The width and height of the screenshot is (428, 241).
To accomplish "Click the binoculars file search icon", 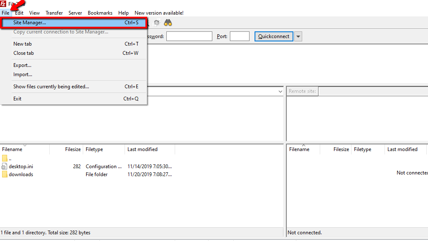I will pos(168,23).
